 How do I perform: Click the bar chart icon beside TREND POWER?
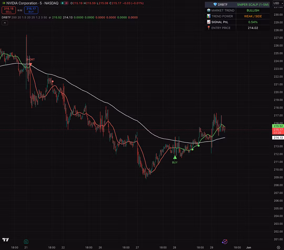209,16
